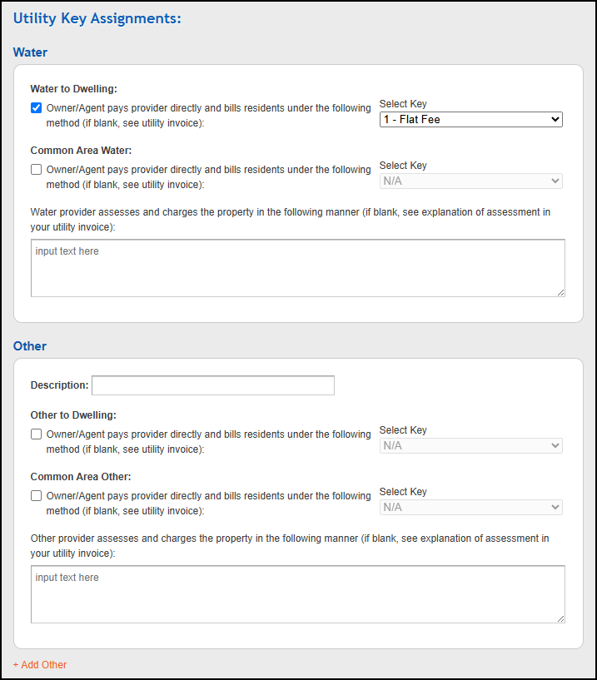
Task: Open Other to Dwelling Select Key dropdown
Action: click(471, 445)
